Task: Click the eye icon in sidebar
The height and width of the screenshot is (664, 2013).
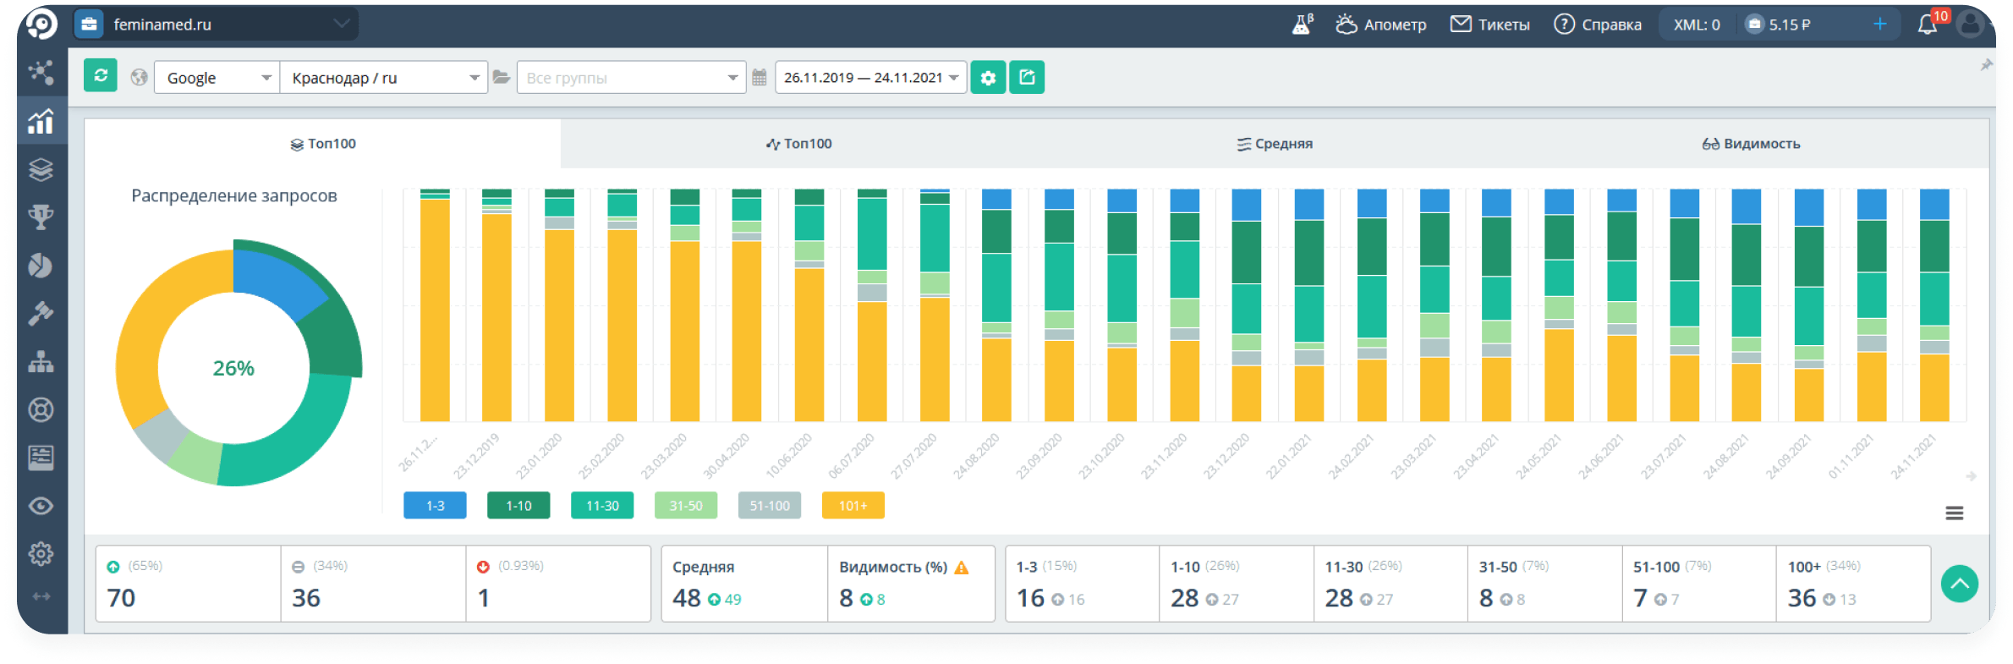Action: coord(41,506)
